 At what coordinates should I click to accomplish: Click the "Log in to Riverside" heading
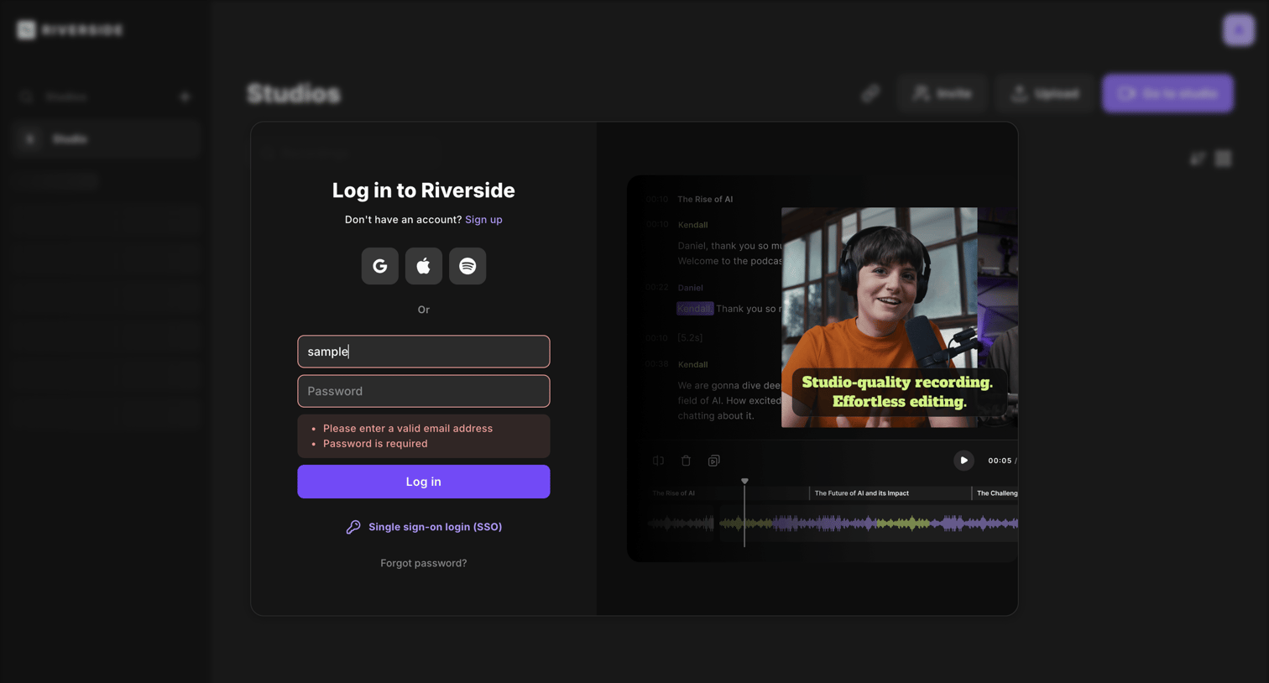pyautogui.click(x=424, y=190)
